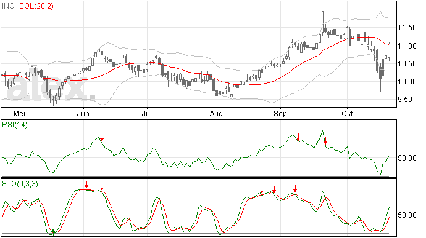Click the RSI(14) panel title

pyautogui.click(x=15, y=125)
